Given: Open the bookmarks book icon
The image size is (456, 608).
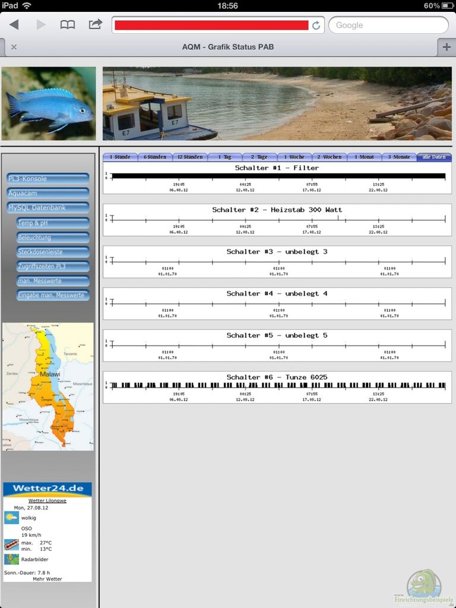Looking at the screenshot, I should tap(68, 25).
